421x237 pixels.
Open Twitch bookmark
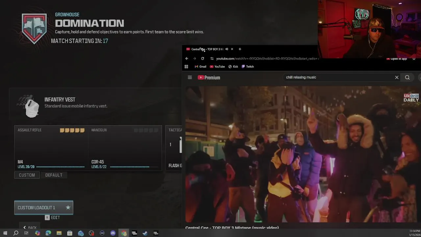pos(248,66)
